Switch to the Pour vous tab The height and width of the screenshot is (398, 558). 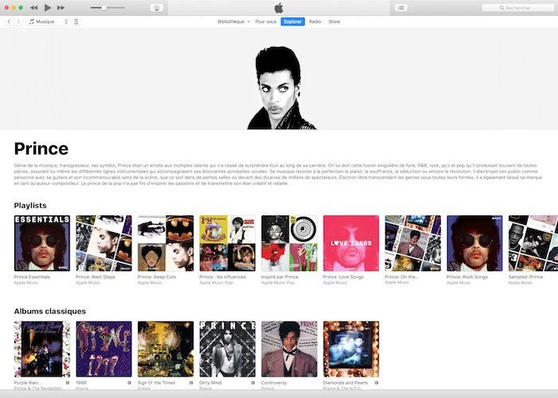(265, 22)
